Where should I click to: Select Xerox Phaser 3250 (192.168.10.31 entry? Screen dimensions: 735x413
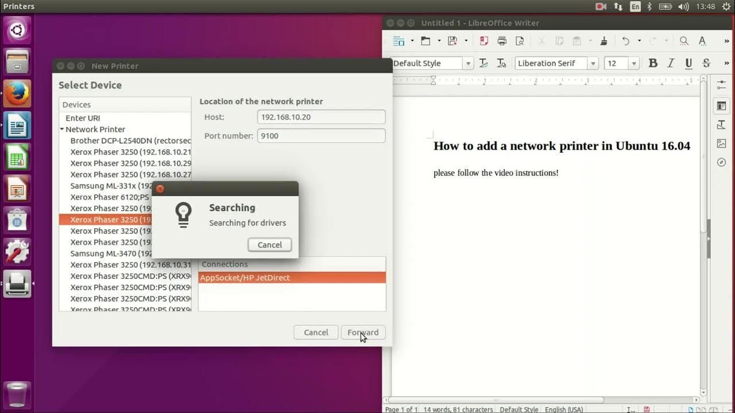pyautogui.click(x=125, y=264)
